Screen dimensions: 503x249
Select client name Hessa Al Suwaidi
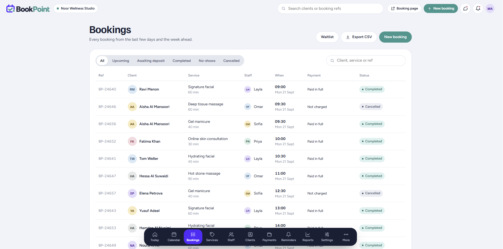(x=154, y=176)
